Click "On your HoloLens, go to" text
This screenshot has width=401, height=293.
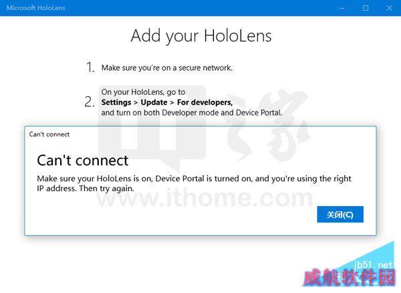click(143, 92)
